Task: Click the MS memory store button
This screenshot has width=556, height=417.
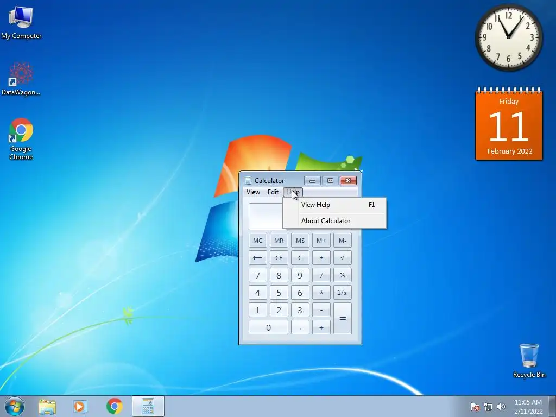Action: click(x=300, y=241)
